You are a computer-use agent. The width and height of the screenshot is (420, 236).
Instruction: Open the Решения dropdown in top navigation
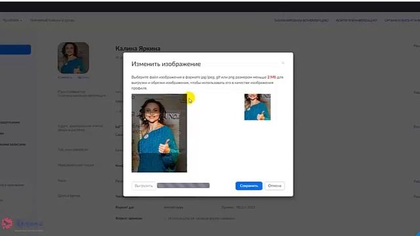pos(12,20)
